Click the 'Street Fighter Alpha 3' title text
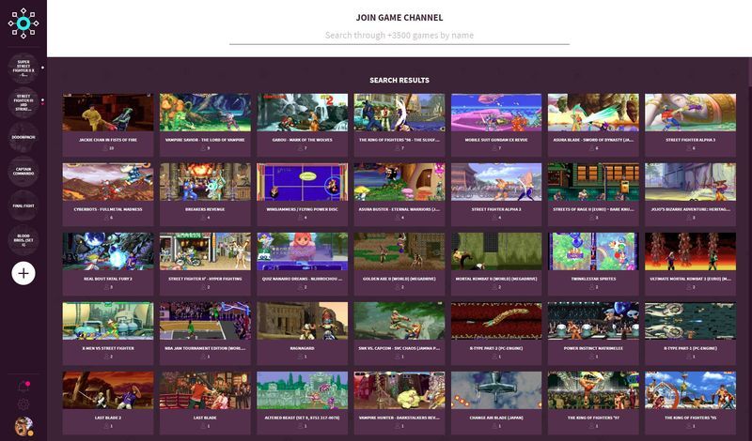Screen dimensions: 752x441 [x=690, y=140]
